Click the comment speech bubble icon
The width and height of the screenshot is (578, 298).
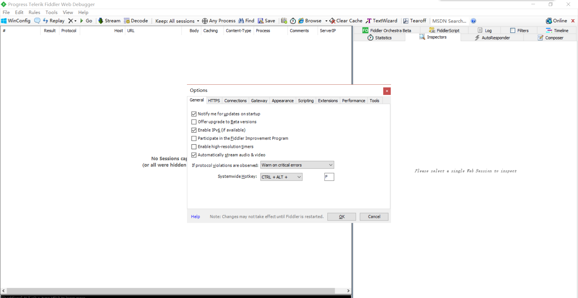coord(37,21)
